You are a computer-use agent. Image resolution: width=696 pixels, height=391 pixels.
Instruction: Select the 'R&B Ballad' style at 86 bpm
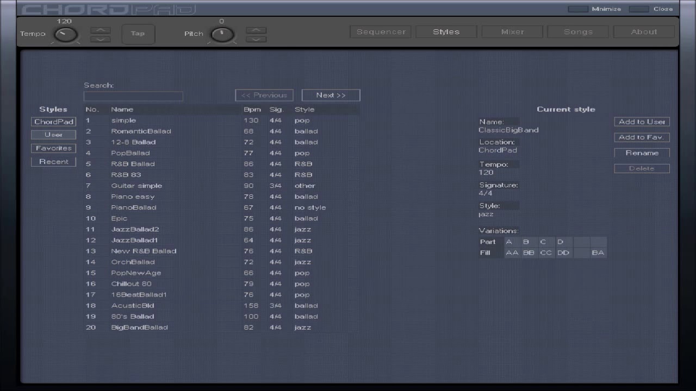point(221,164)
